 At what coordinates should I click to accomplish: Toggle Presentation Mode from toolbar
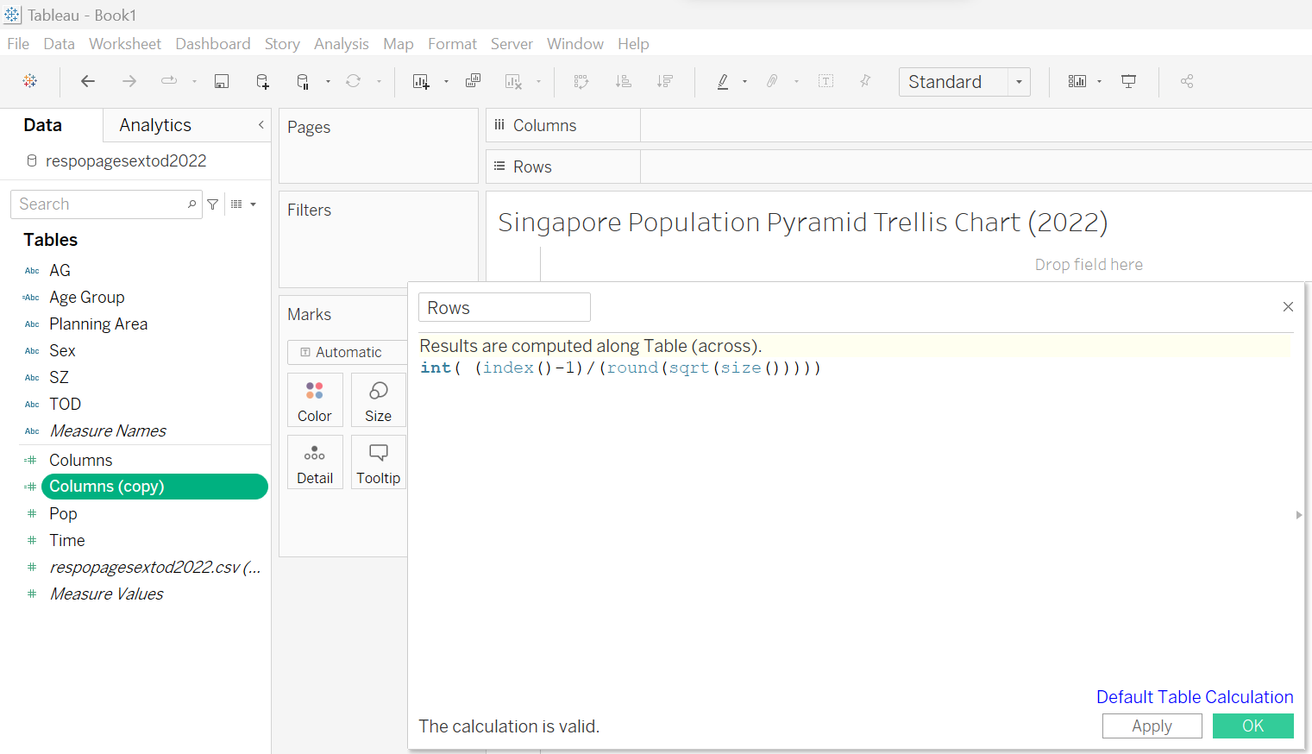click(1128, 81)
